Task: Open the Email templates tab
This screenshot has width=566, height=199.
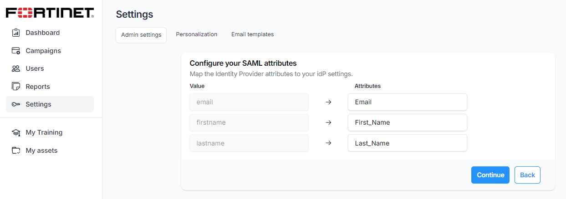Action: point(252,34)
